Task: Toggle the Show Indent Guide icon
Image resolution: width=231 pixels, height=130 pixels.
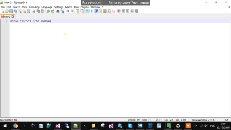Action: pyautogui.click(x=96, y=11)
